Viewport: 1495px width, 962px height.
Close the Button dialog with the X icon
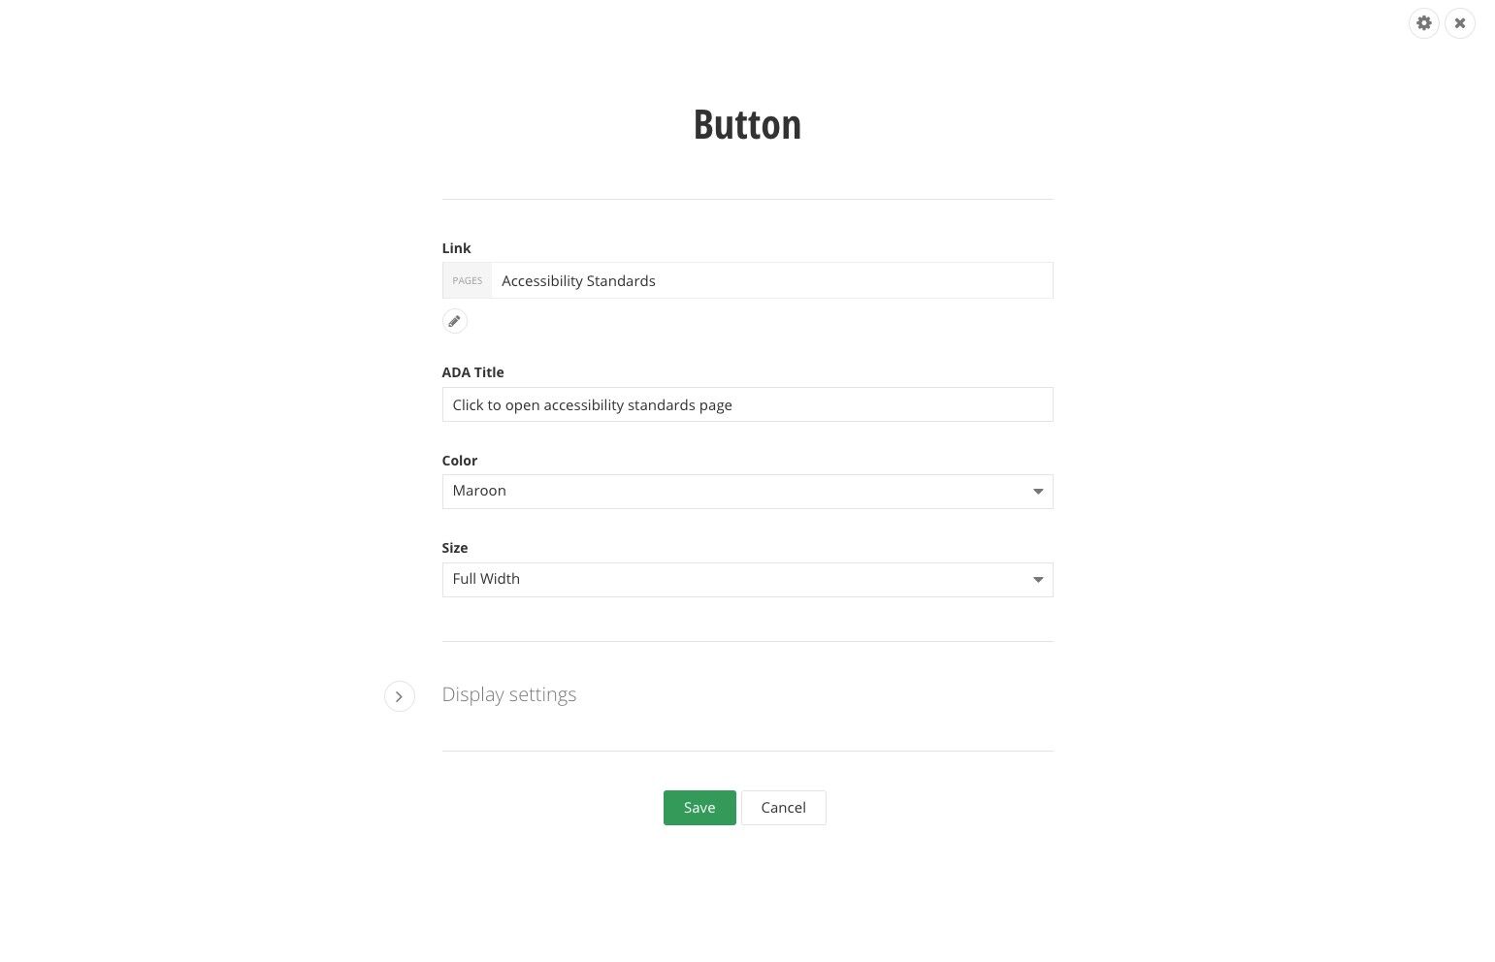tap(1459, 23)
